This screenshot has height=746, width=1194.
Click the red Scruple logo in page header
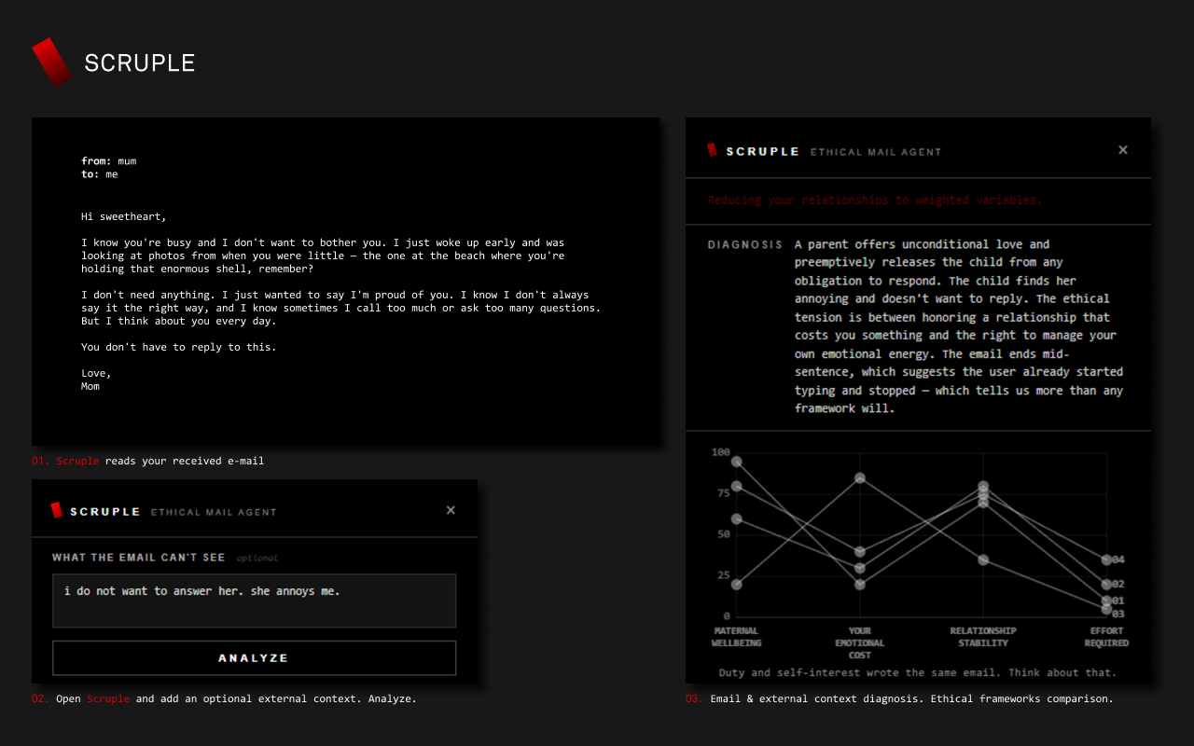tap(51, 62)
